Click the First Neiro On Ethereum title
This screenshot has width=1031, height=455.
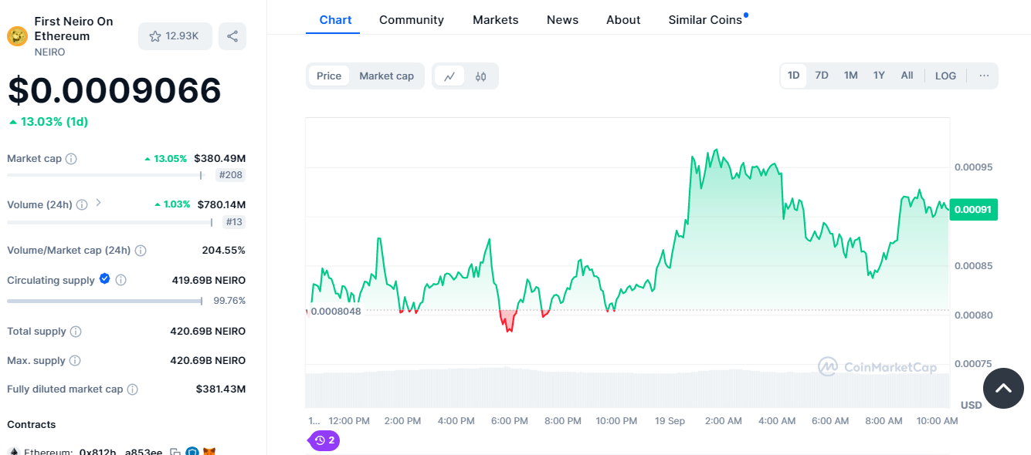(x=73, y=29)
